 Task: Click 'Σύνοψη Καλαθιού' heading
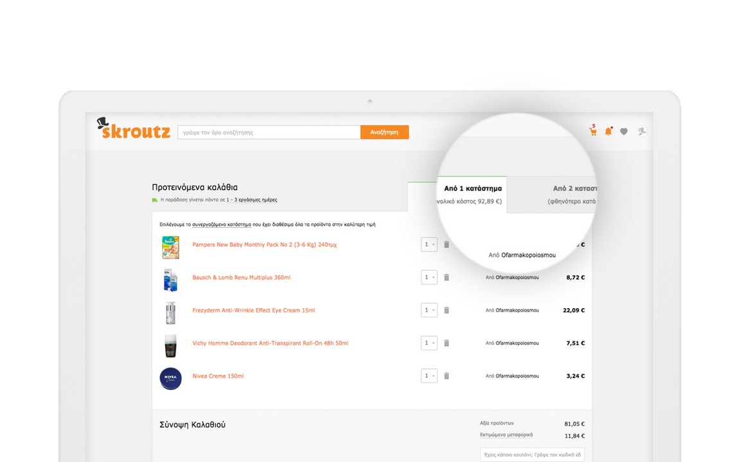click(193, 425)
